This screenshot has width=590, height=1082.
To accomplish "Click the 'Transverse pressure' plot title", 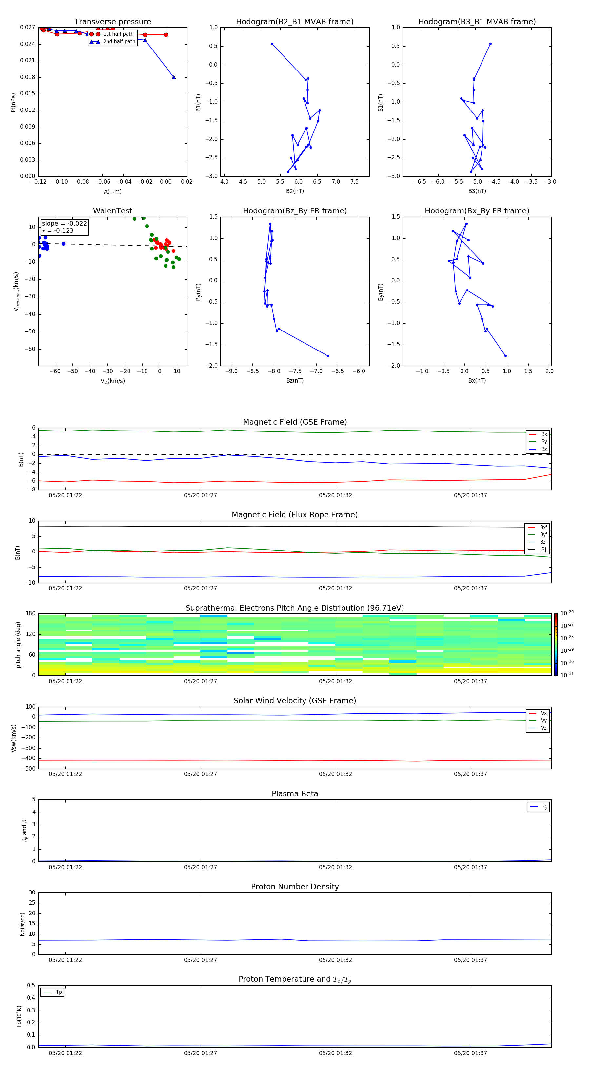I will (x=112, y=22).
